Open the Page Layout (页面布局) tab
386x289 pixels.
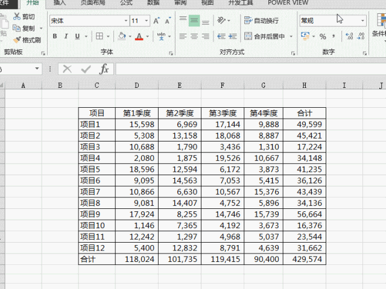pyautogui.click(x=93, y=2)
